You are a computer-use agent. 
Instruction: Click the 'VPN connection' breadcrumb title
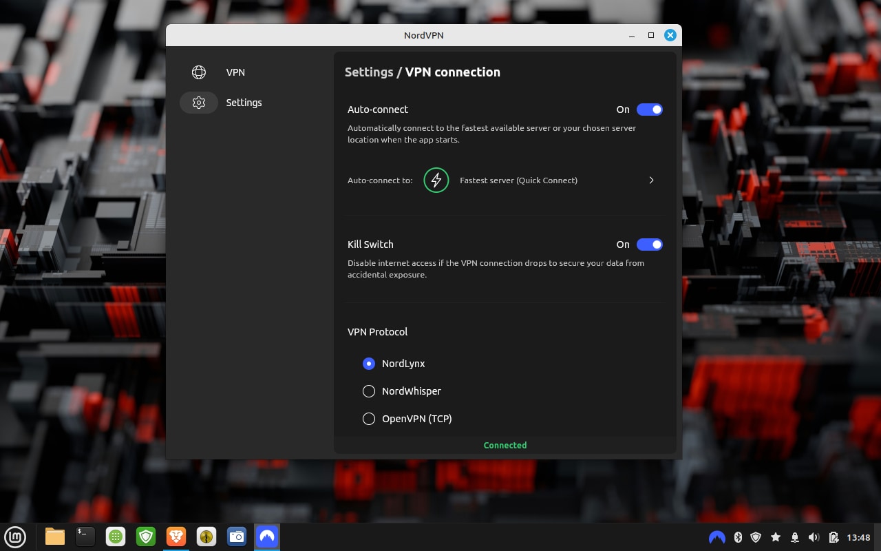point(453,72)
